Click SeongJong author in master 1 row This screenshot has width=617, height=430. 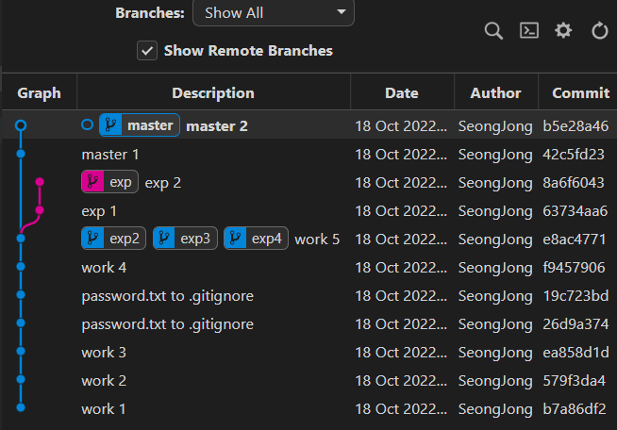[495, 155]
